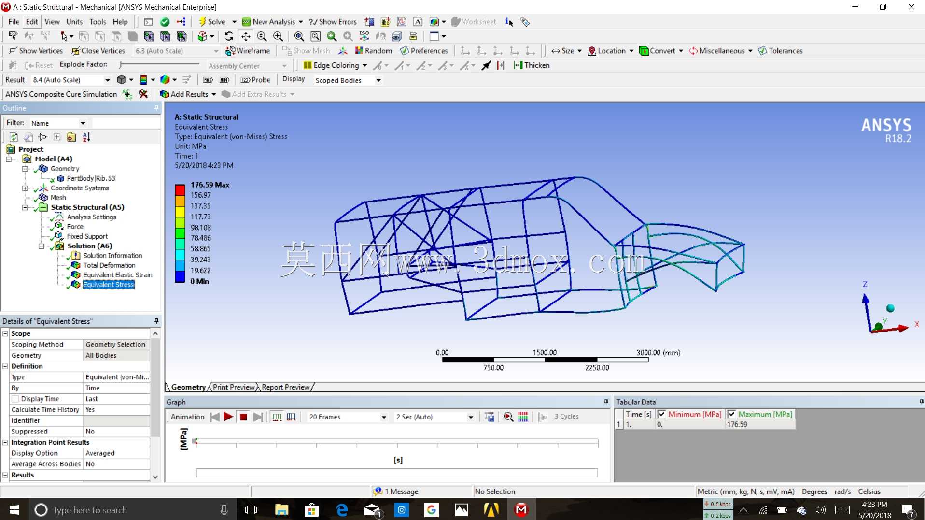Open the 20 Frames dropdown
Image resolution: width=925 pixels, height=520 pixels.
click(384, 417)
